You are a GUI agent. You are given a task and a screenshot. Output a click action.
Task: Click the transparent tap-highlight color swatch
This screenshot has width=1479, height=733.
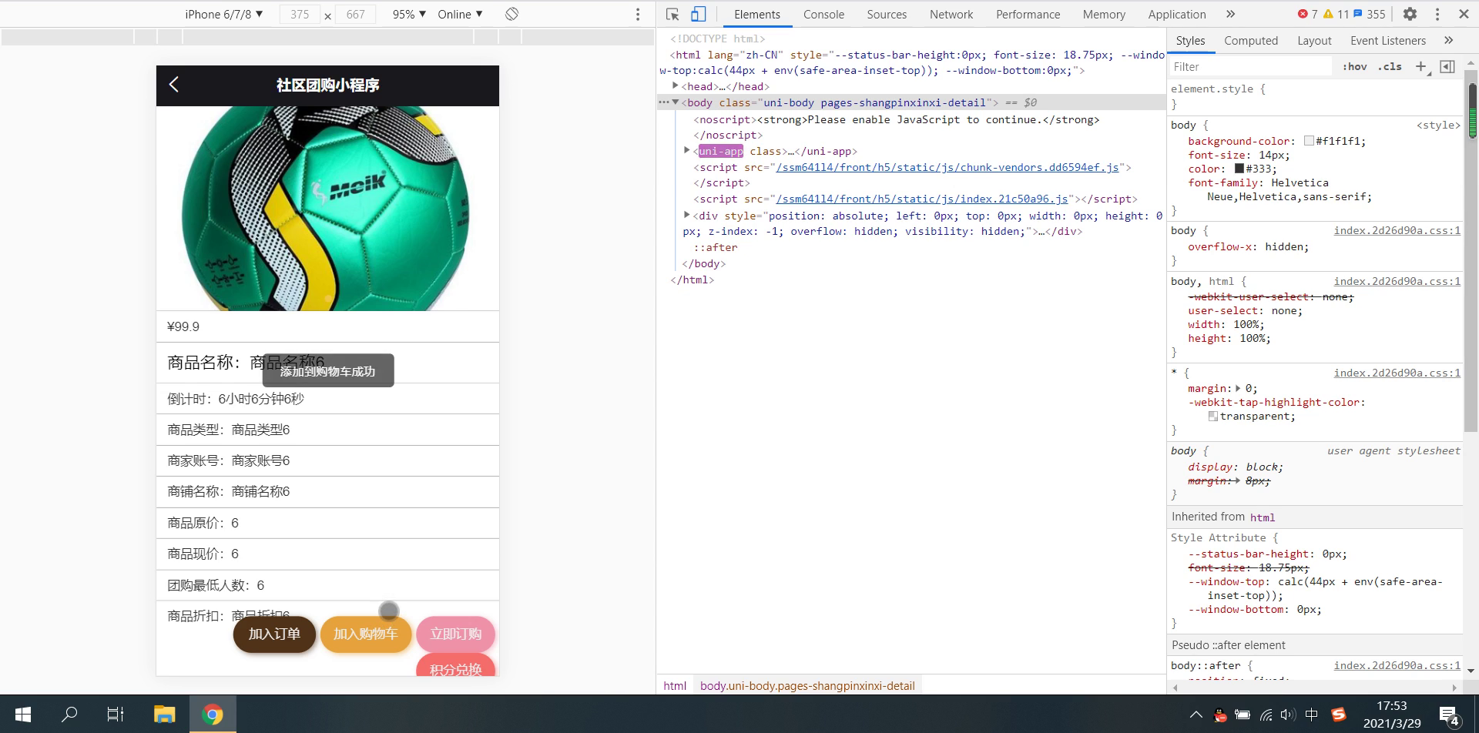pos(1213,416)
